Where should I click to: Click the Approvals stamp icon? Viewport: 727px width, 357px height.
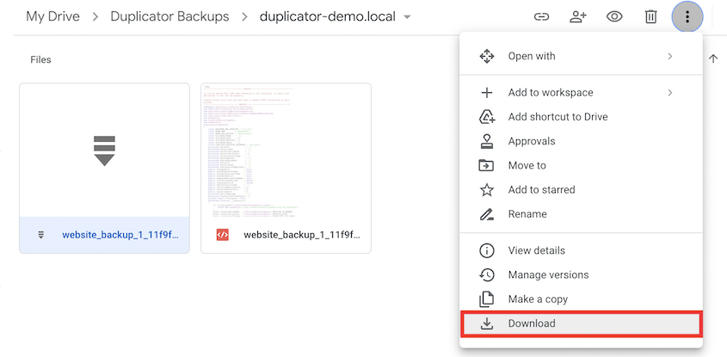(x=486, y=141)
